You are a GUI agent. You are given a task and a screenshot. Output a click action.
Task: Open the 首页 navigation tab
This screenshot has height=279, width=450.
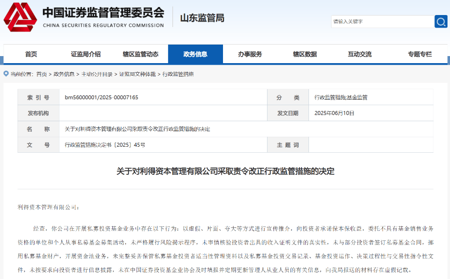(31, 54)
